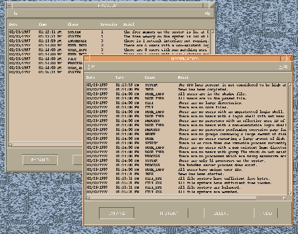Click EXPAND button in Problem window
The height and width of the screenshot is (234, 298).
click(x=40, y=160)
